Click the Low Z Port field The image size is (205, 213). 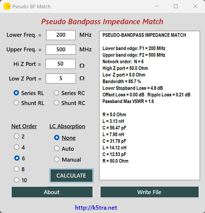(x=61, y=79)
